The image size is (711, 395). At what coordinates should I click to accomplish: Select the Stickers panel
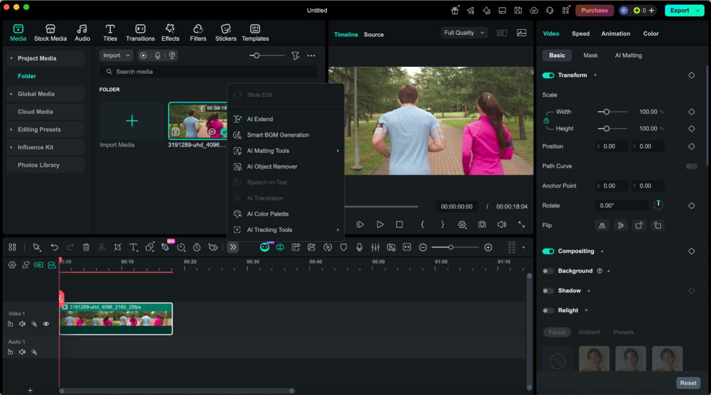coord(225,32)
